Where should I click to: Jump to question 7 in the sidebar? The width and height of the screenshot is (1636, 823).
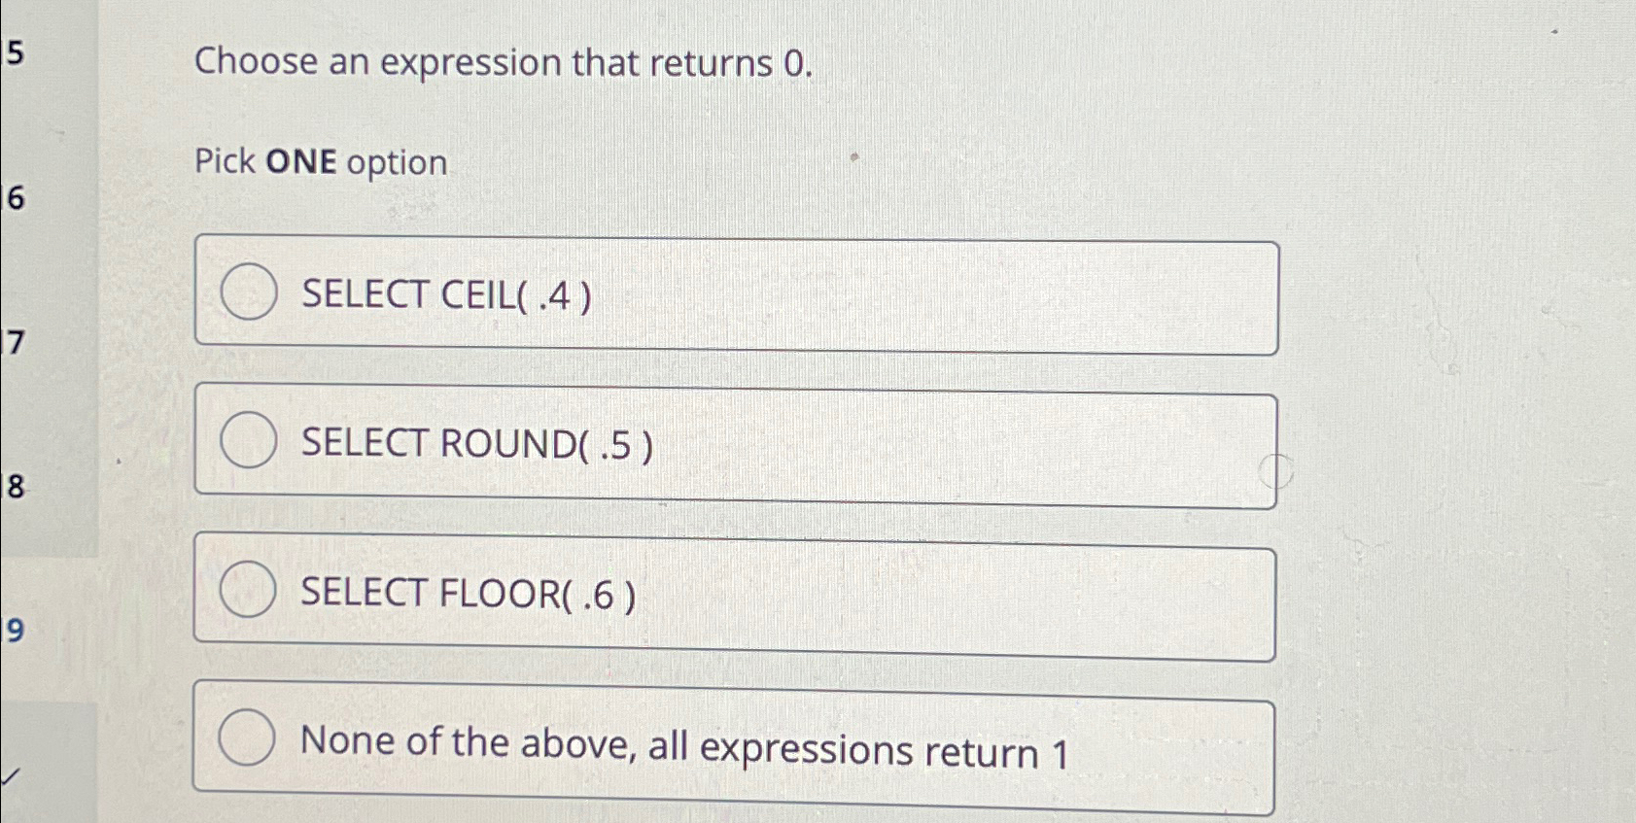[9, 342]
